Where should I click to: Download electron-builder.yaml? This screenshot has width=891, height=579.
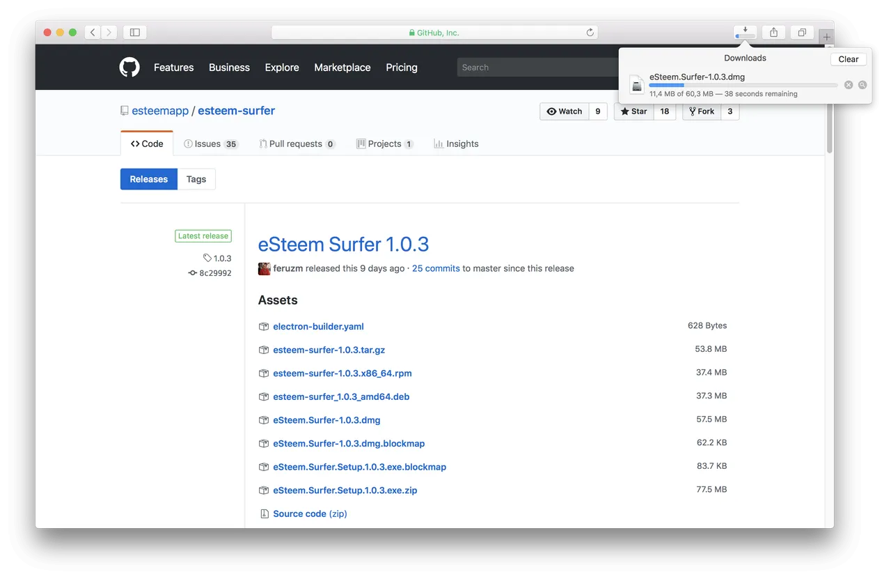click(x=318, y=326)
